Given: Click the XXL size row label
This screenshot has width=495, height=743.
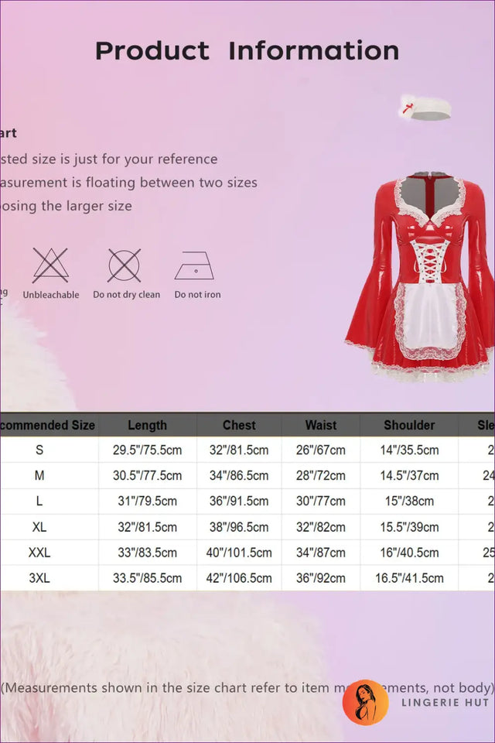Looking at the screenshot, I should pos(39,553).
